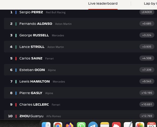157x127 pixels.
Task: Open Firefox from the dock
Action: 69,125
